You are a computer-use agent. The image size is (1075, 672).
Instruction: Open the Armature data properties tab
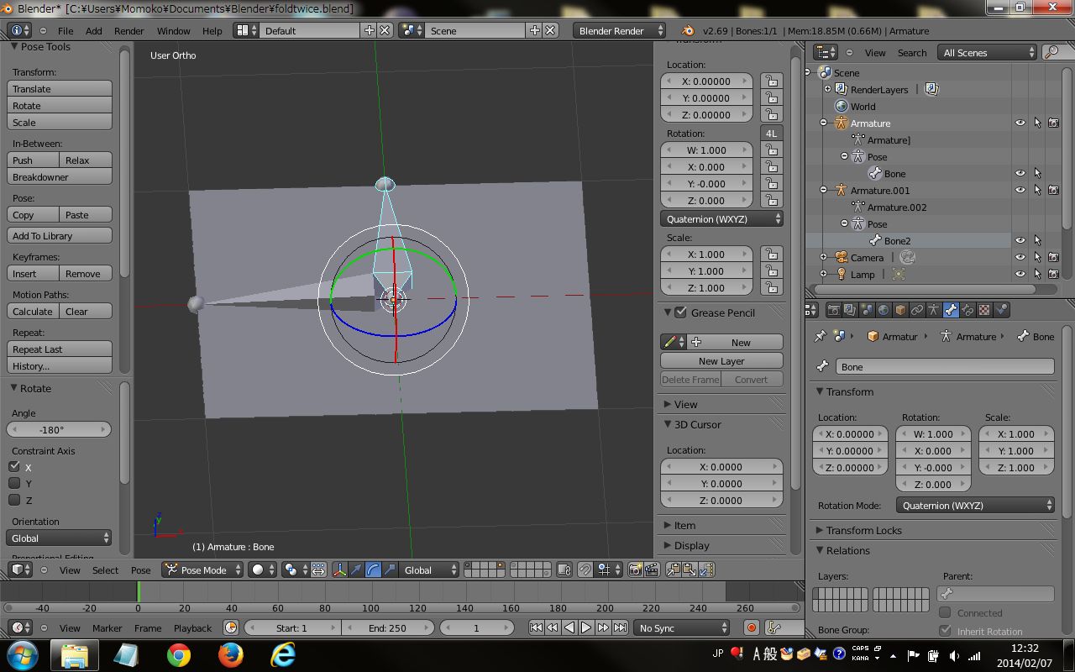[934, 310]
